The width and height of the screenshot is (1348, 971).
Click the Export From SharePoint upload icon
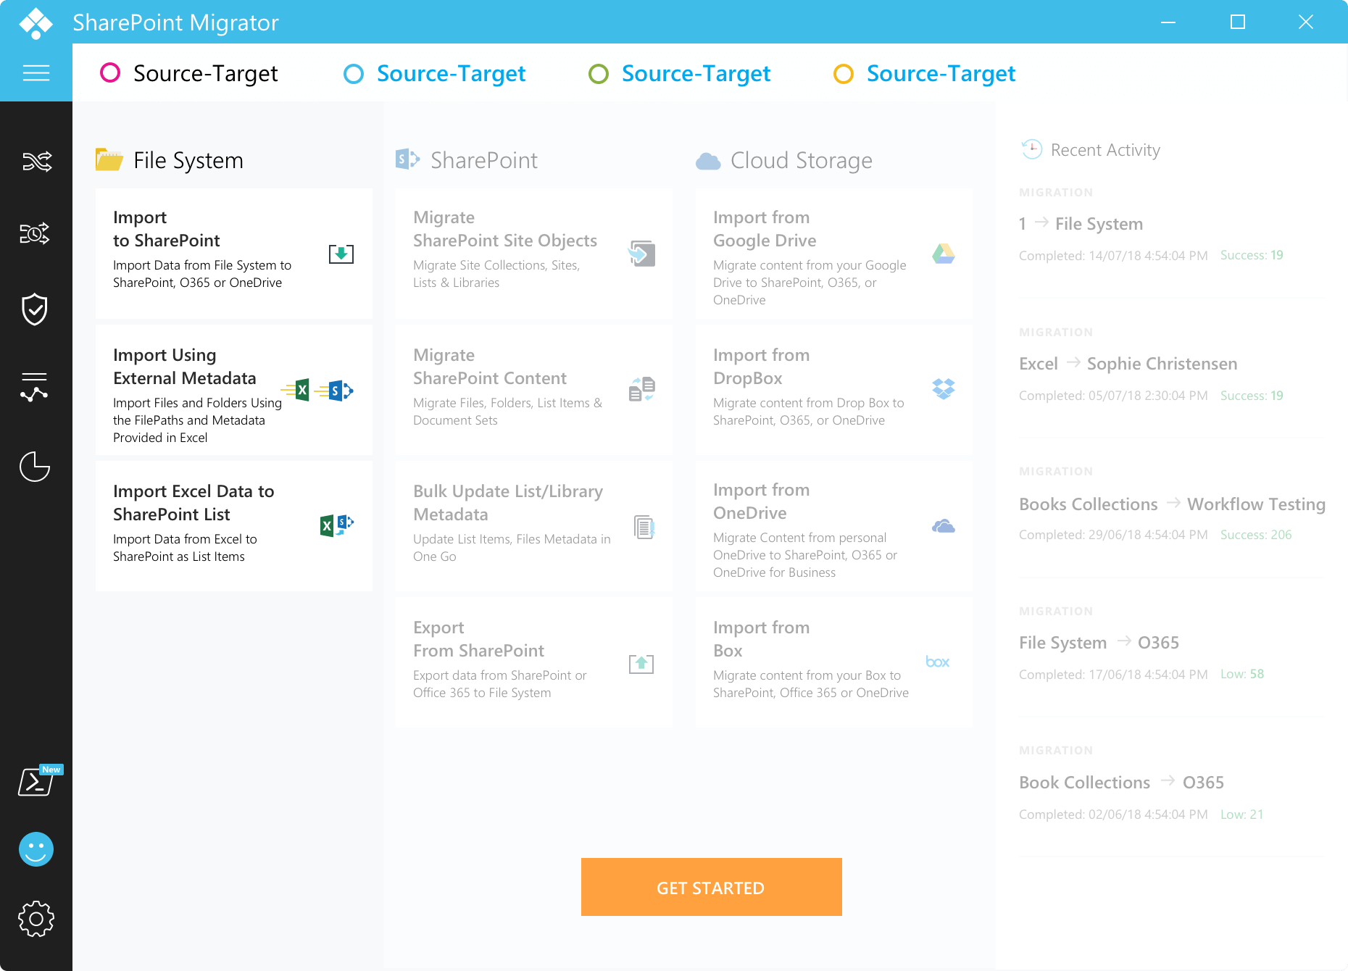click(x=641, y=664)
